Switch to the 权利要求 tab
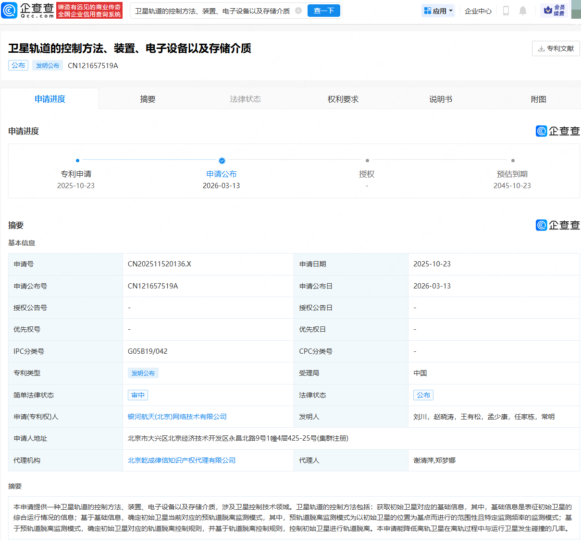 pyautogui.click(x=343, y=98)
